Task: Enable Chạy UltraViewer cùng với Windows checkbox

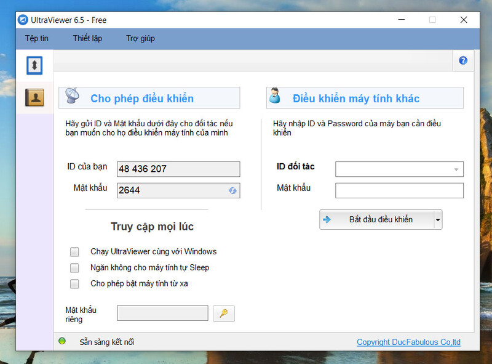Action: click(x=74, y=252)
